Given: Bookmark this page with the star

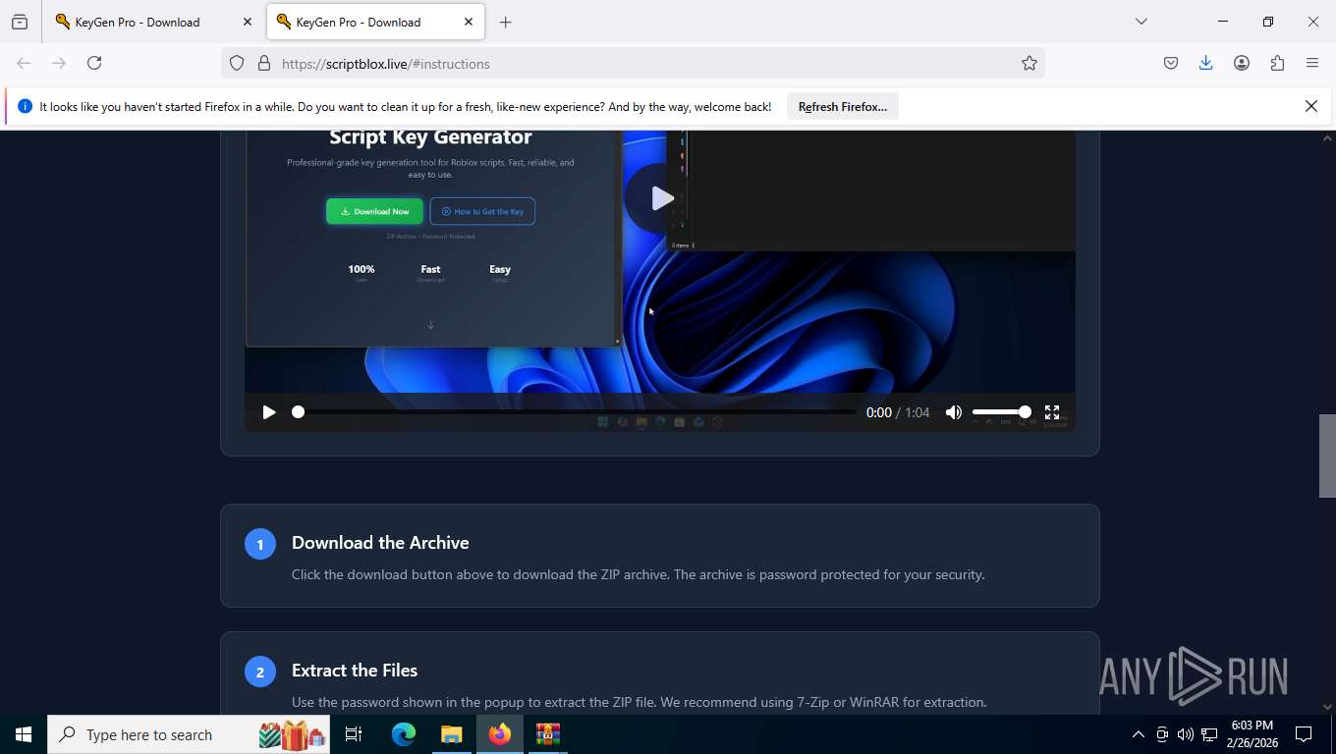Looking at the screenshot, I should click(1029, 63).
